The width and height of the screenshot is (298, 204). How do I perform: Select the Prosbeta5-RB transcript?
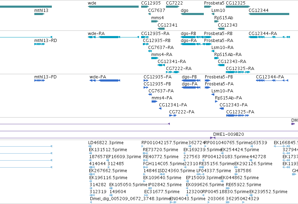pos(208,37)
